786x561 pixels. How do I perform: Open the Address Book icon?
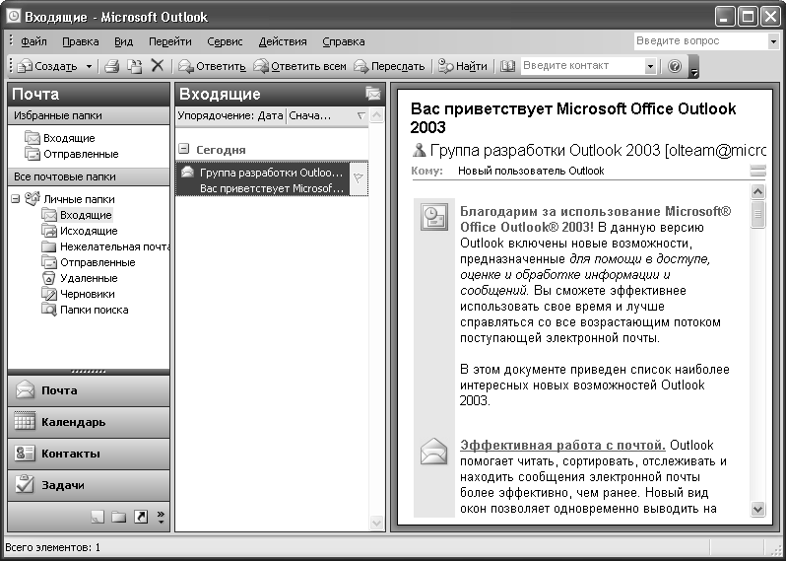point(508,66)
